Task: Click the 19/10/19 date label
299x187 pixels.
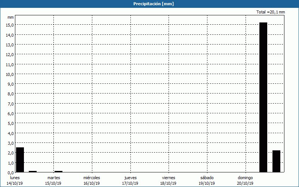Action: [x=207, y=183]
